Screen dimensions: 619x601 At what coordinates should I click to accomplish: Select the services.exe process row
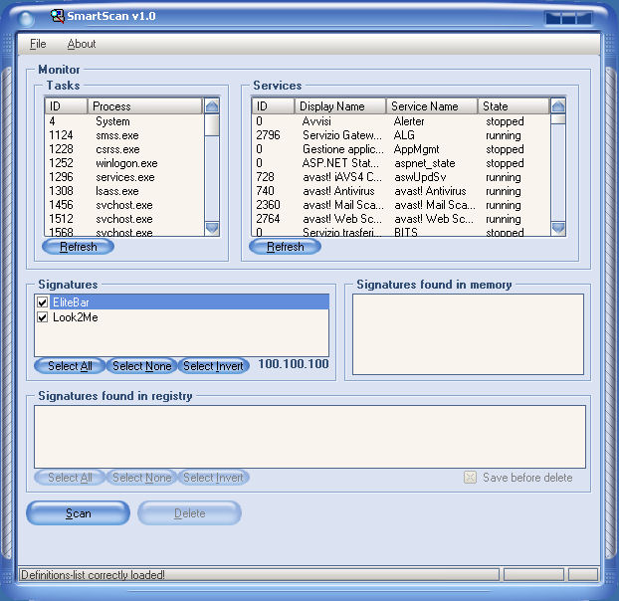[x=124, y=177]
